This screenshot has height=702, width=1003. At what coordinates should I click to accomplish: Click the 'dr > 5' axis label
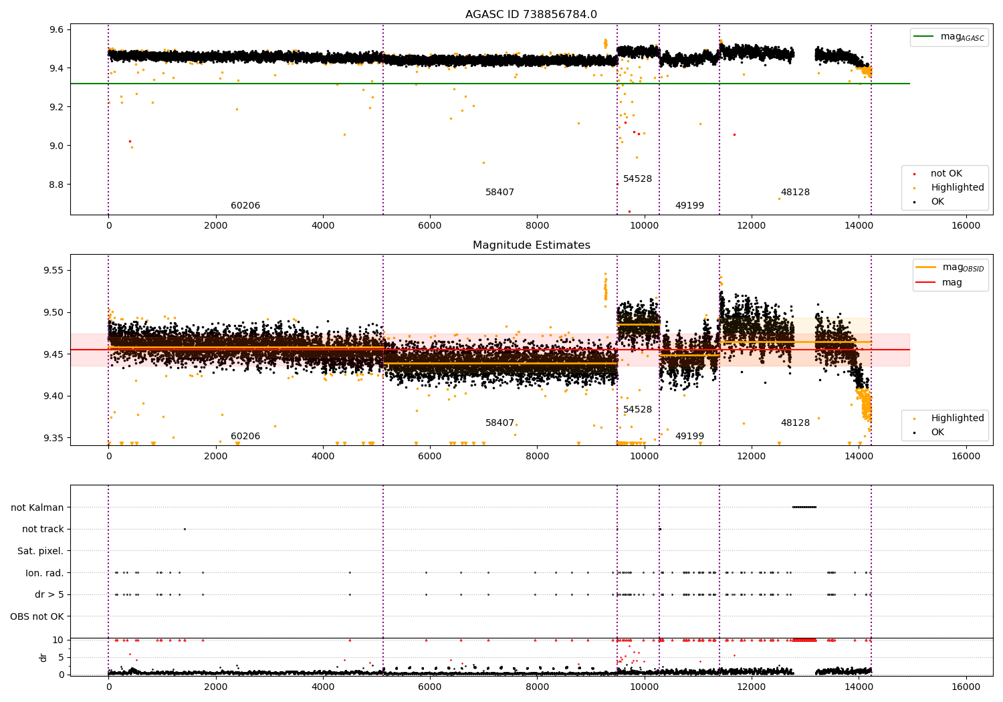coord(49,594)
